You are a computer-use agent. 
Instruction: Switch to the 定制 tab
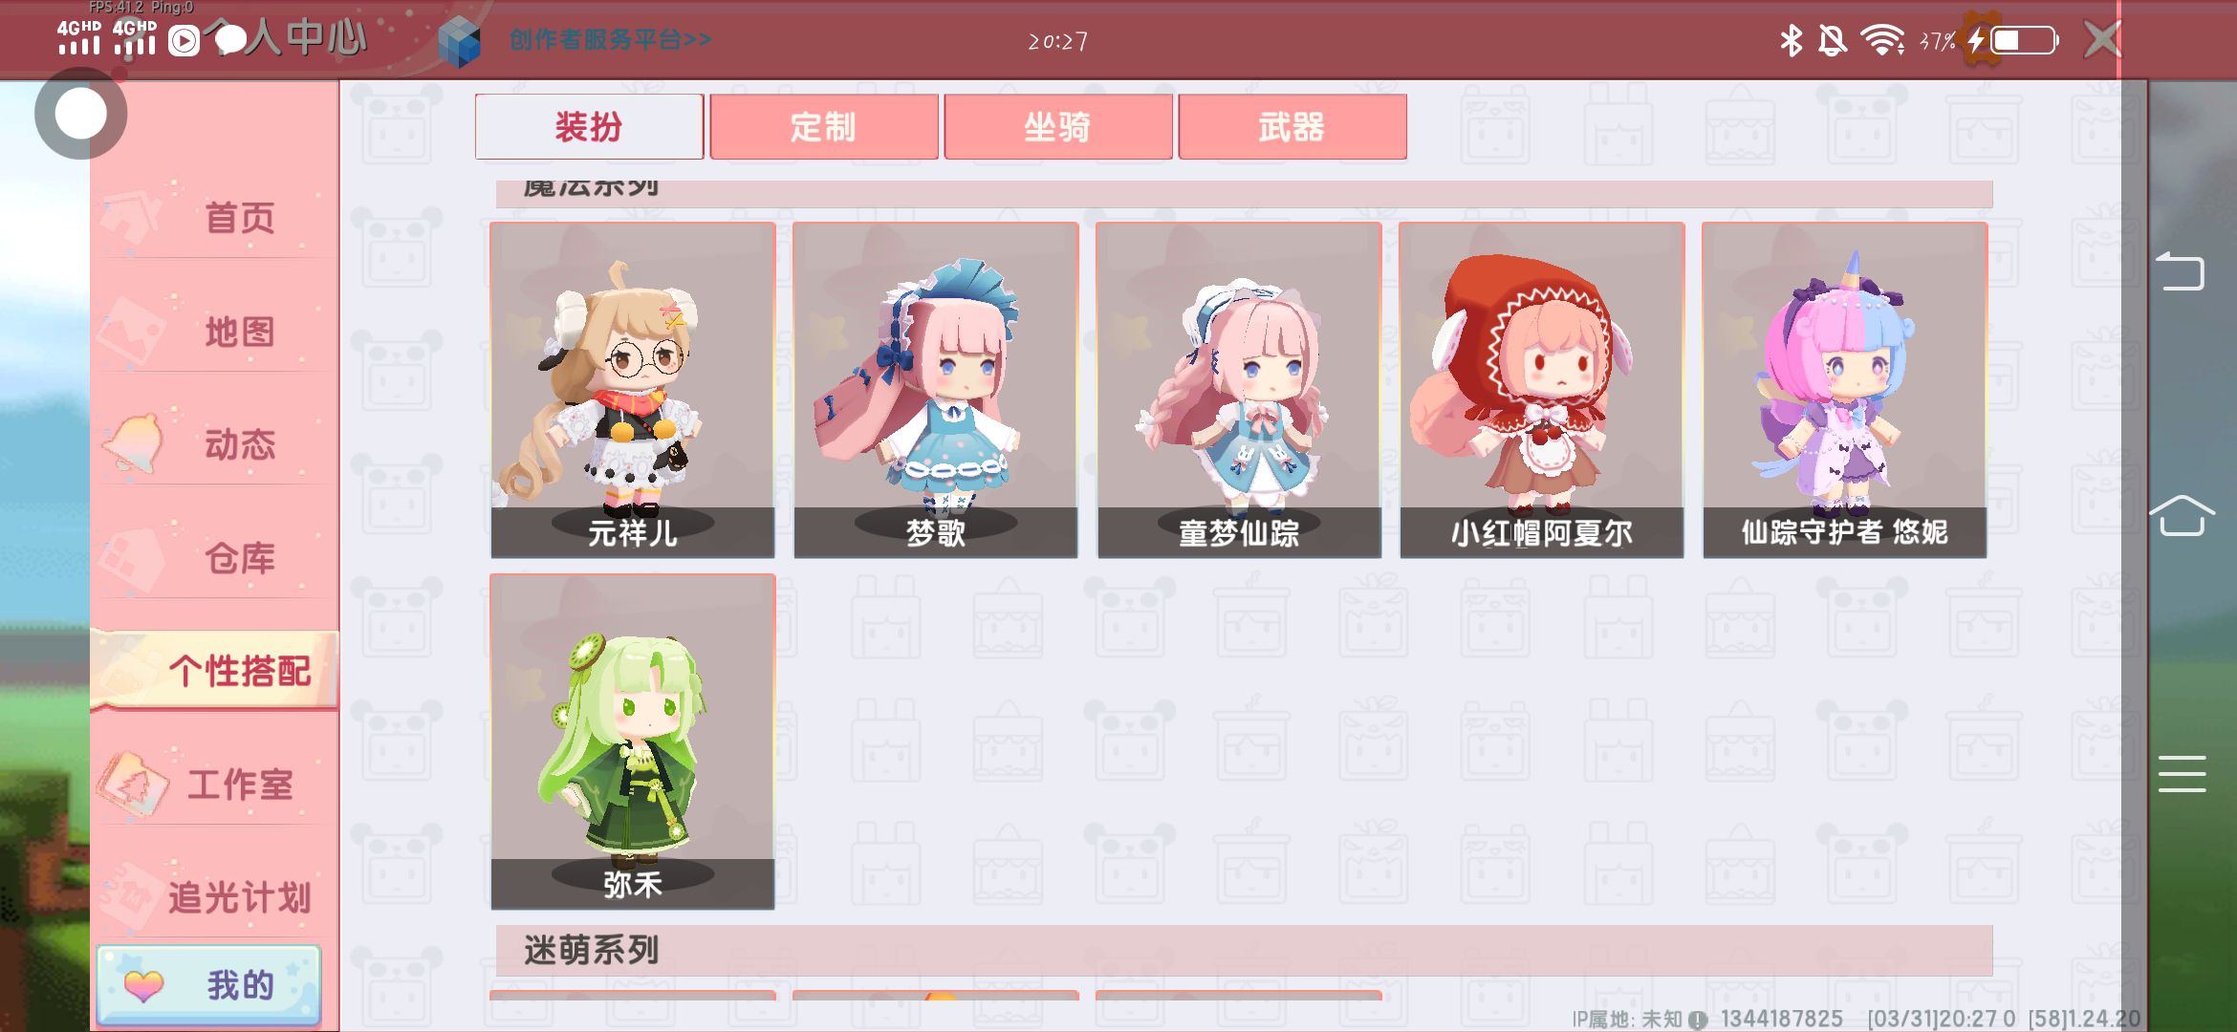click(x=824, y=126)
